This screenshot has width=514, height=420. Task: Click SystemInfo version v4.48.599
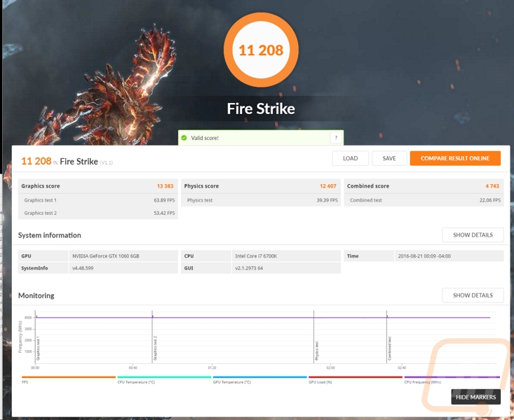pos(83,268)
